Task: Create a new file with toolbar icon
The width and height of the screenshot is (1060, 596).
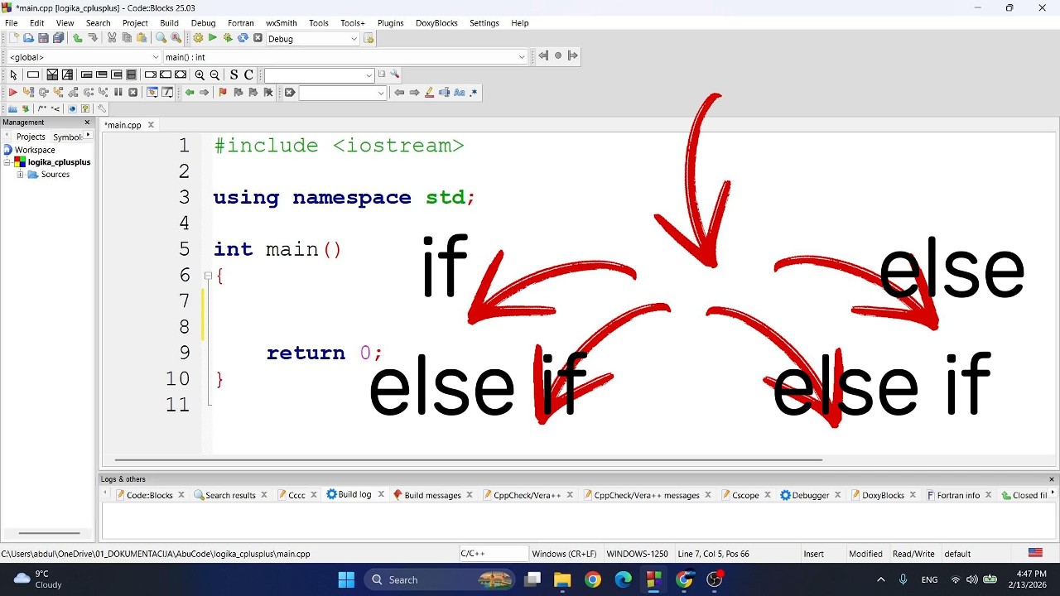Action: (13, 38)
